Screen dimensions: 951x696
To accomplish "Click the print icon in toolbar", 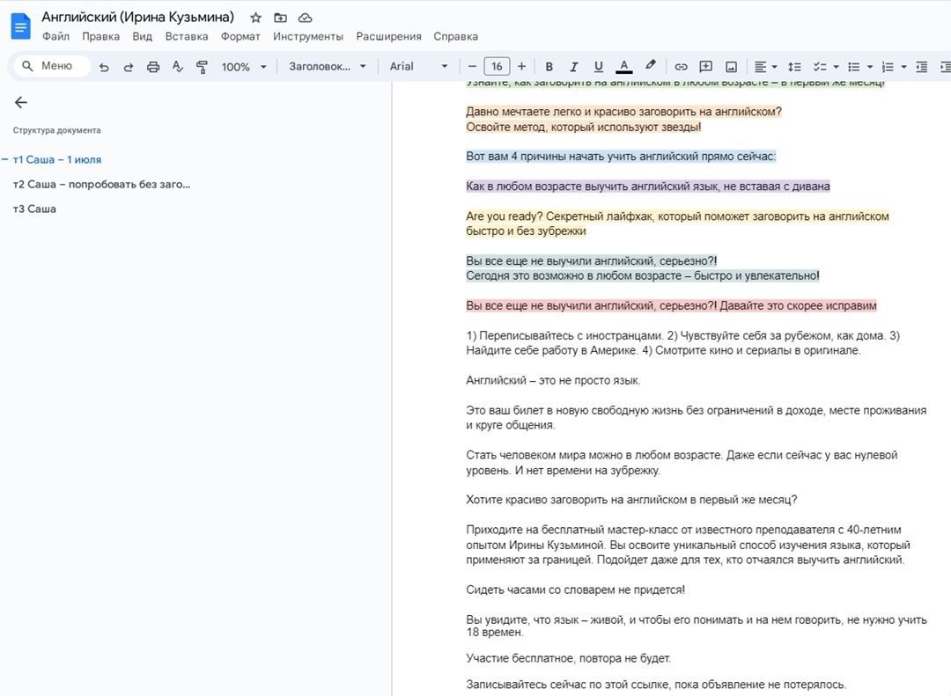I will coord(153,67).
